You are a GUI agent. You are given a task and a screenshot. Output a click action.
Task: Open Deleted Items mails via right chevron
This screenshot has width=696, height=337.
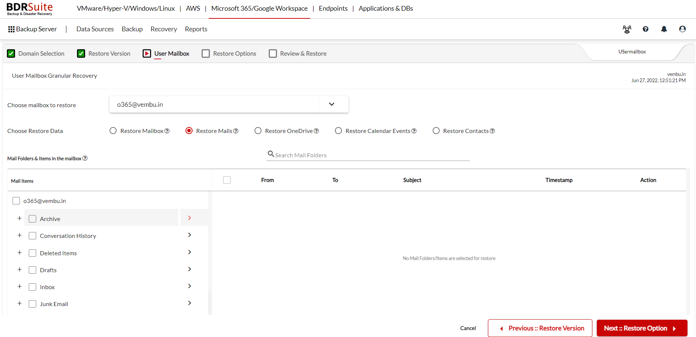190,252
